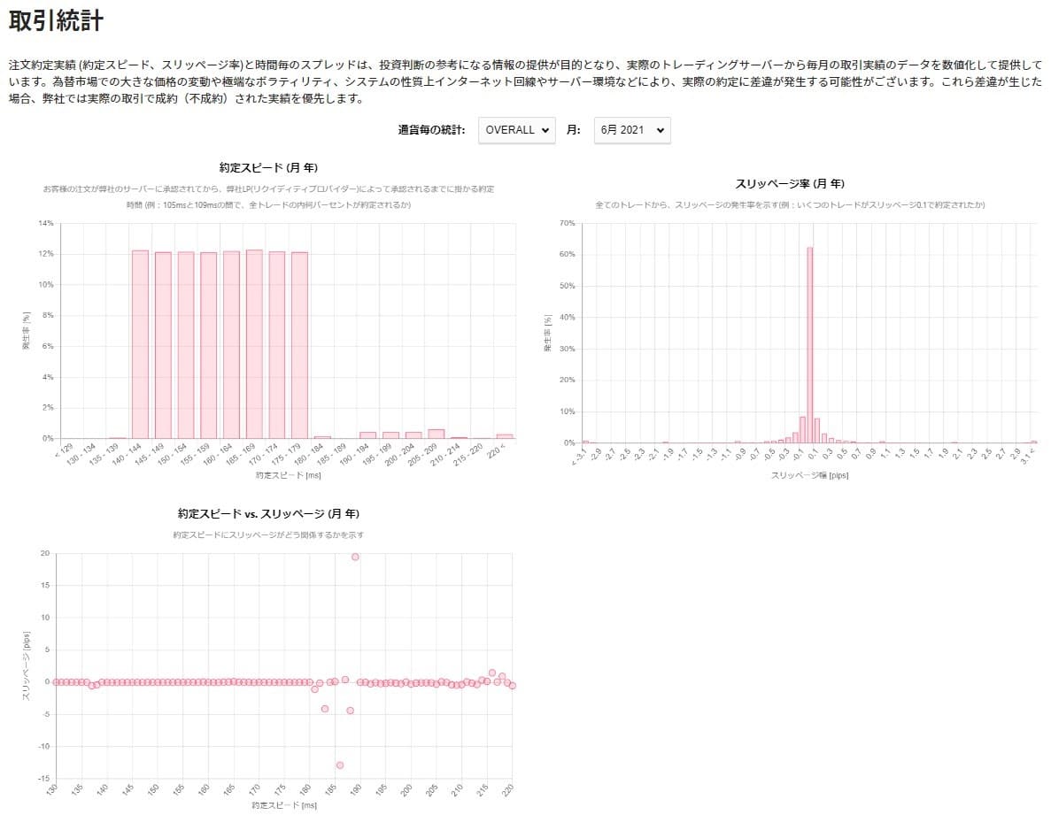Click 約定スピード vs. スリッページ chart title

coord(268,513)
